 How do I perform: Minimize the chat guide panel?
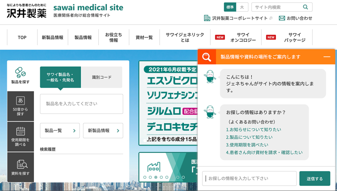(x=327, y=57)
